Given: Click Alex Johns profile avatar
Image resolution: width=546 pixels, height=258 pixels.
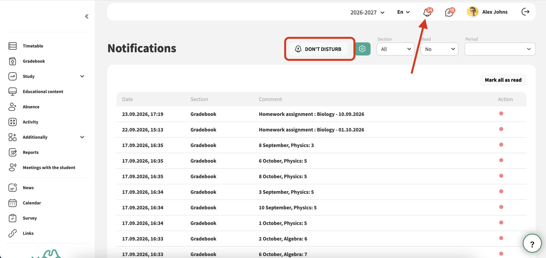Looking at the screenshot, I should (x=473, y=12).
